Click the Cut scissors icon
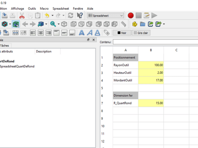 coord(22,15)
